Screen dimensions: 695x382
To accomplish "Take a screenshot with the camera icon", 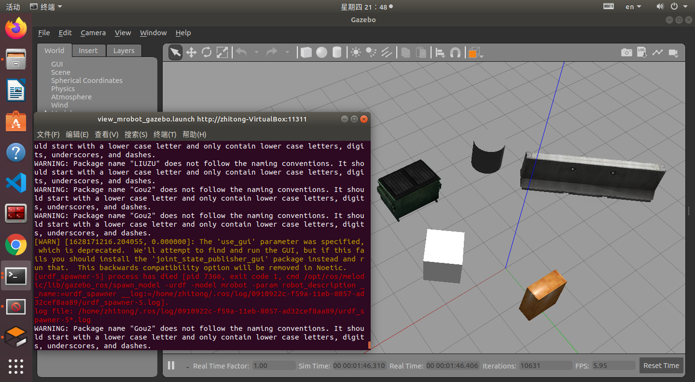I will 626,53.
